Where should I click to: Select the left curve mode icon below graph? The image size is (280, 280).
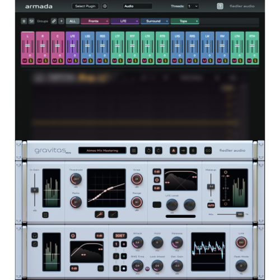coord(100,214)
